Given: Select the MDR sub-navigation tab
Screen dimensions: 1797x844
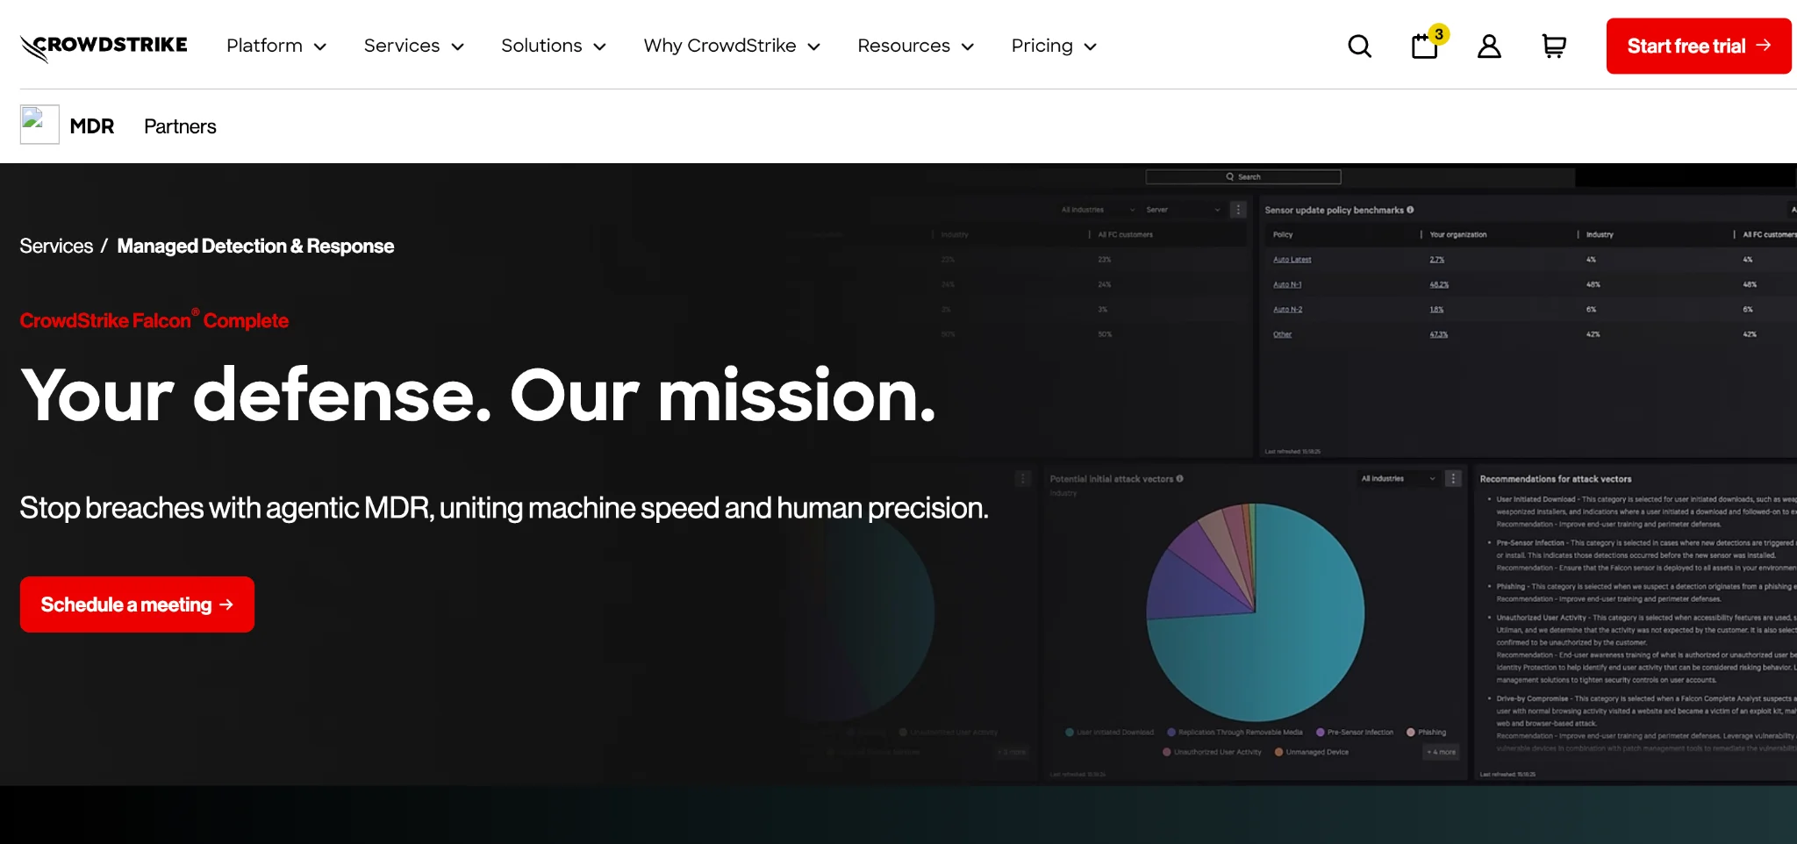Looking at the screenshot, I should pos(92,126).
